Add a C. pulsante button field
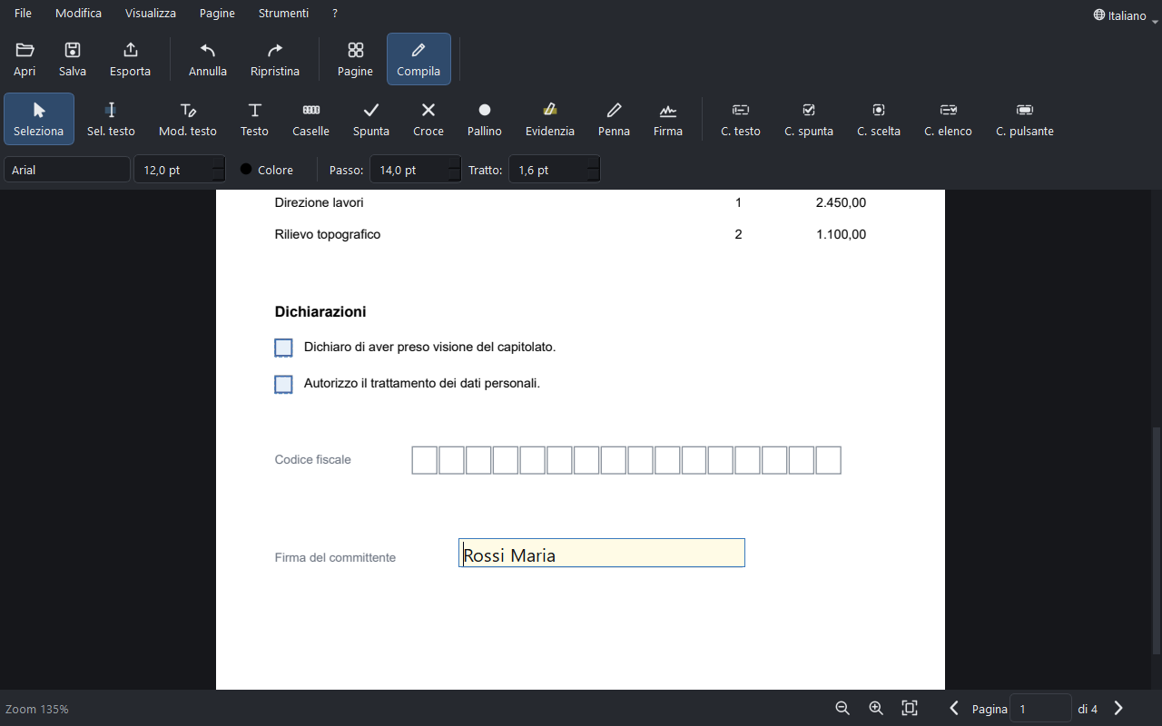 [1025, 119]
